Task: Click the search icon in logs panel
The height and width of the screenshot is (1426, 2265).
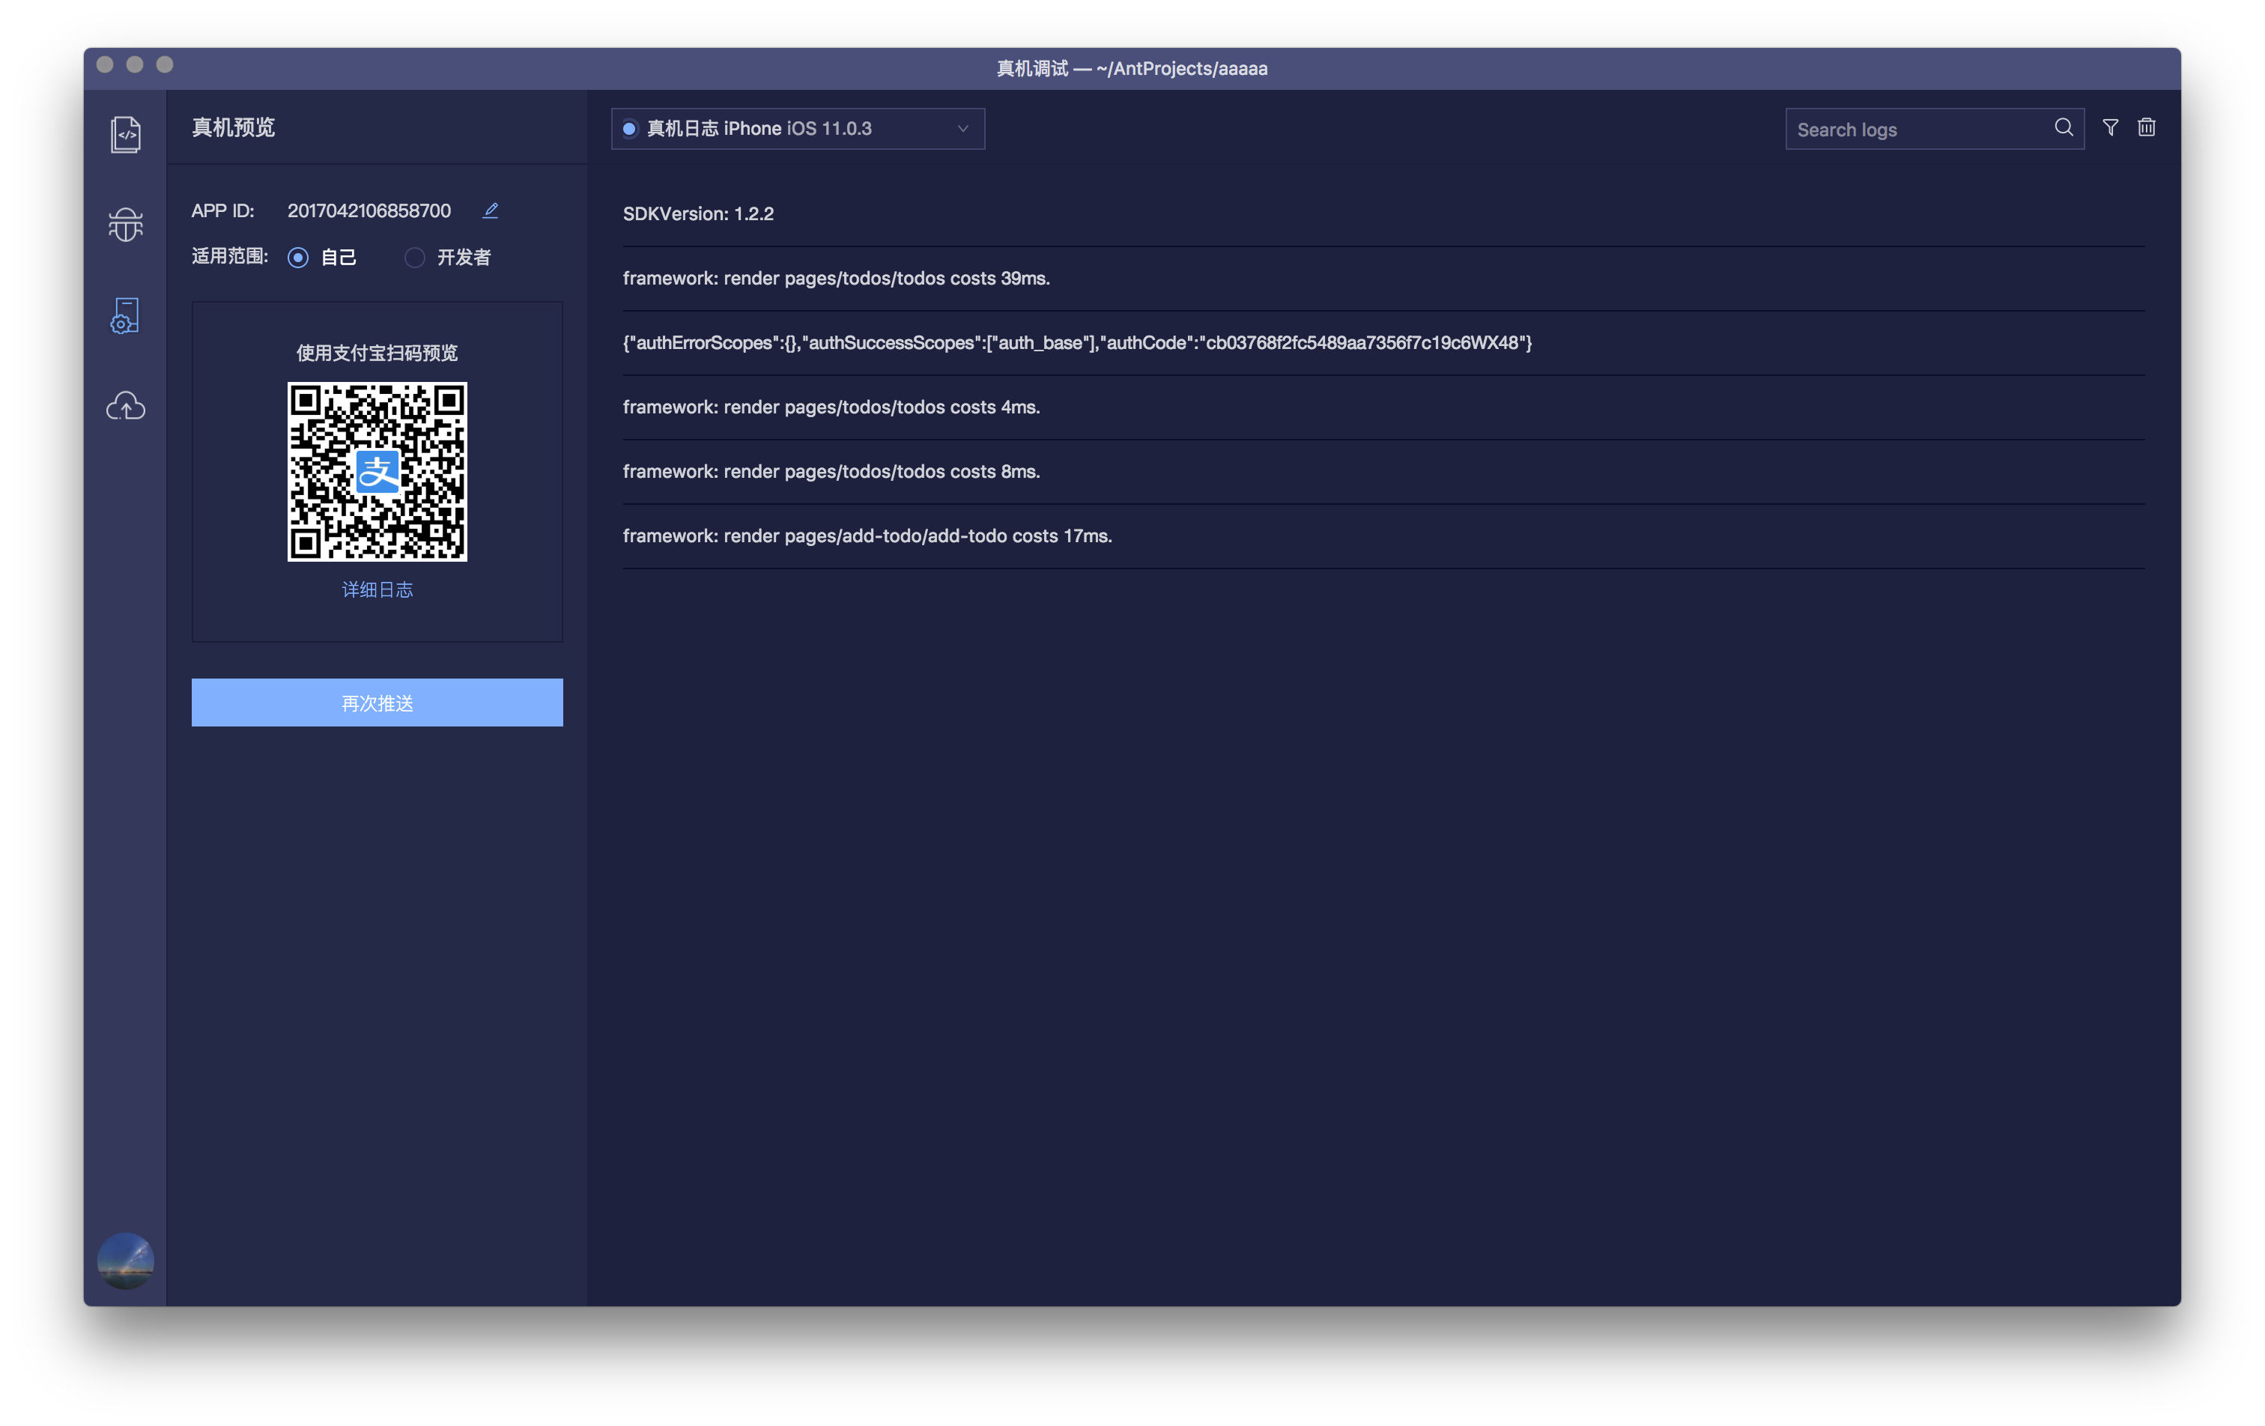Action: pos(2063,128)
